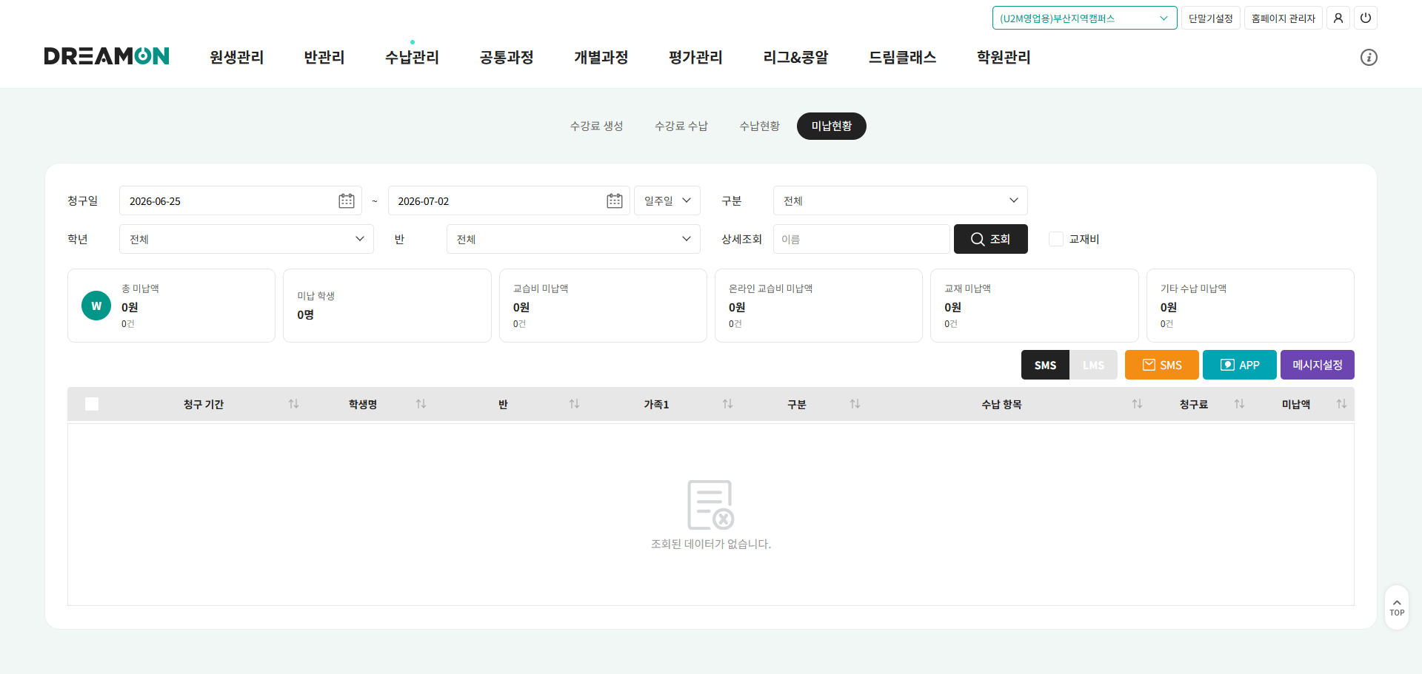Viewport: 1422px width, 674px height.
Task: Check the select-all table header checkbox
Action: 92,404
